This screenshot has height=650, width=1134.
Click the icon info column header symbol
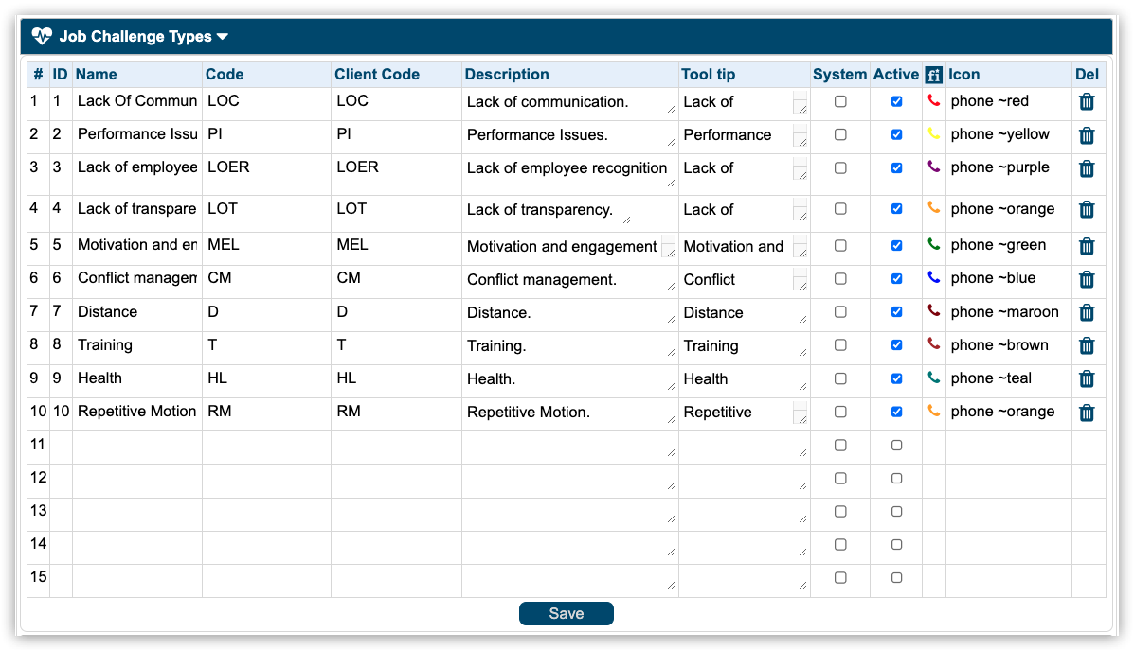(933, 75)
